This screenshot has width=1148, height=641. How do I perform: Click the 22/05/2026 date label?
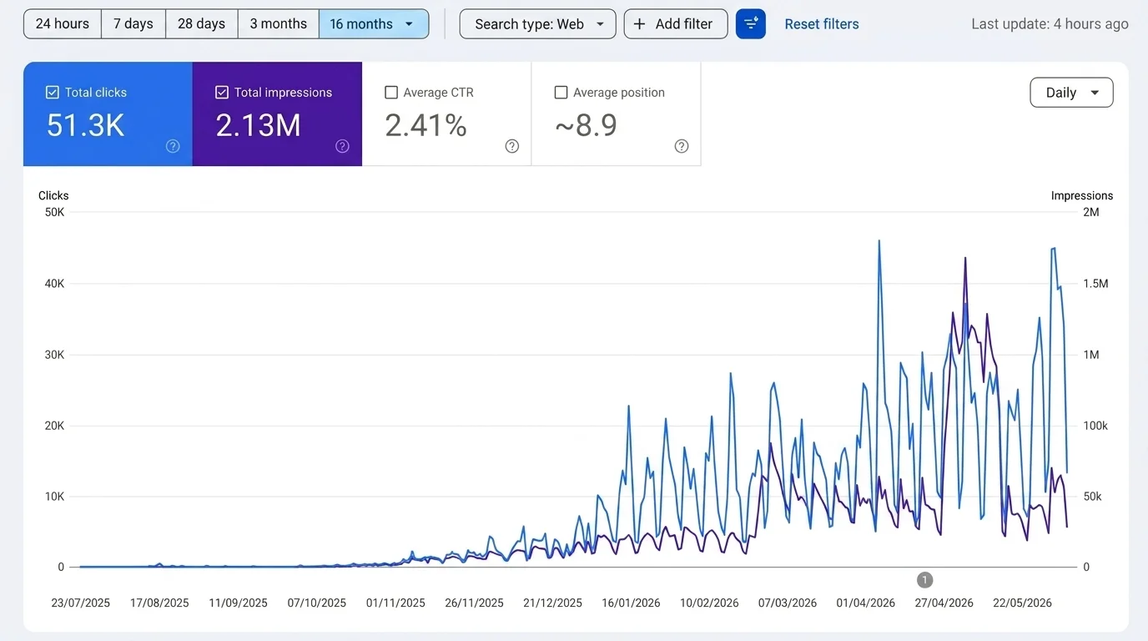click(1023, 603)
